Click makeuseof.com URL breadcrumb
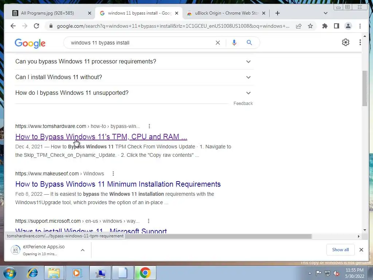The height and width of the screenshot is (280, 373). coord(59,174)
